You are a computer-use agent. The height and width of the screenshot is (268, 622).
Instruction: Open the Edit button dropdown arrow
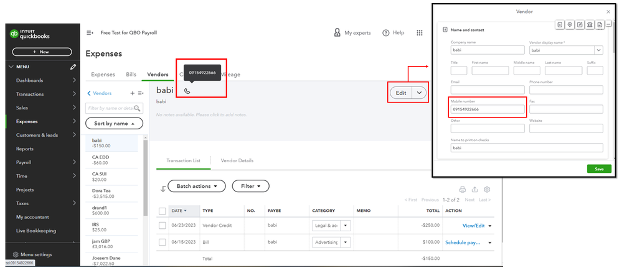click(x=419, y=93)
